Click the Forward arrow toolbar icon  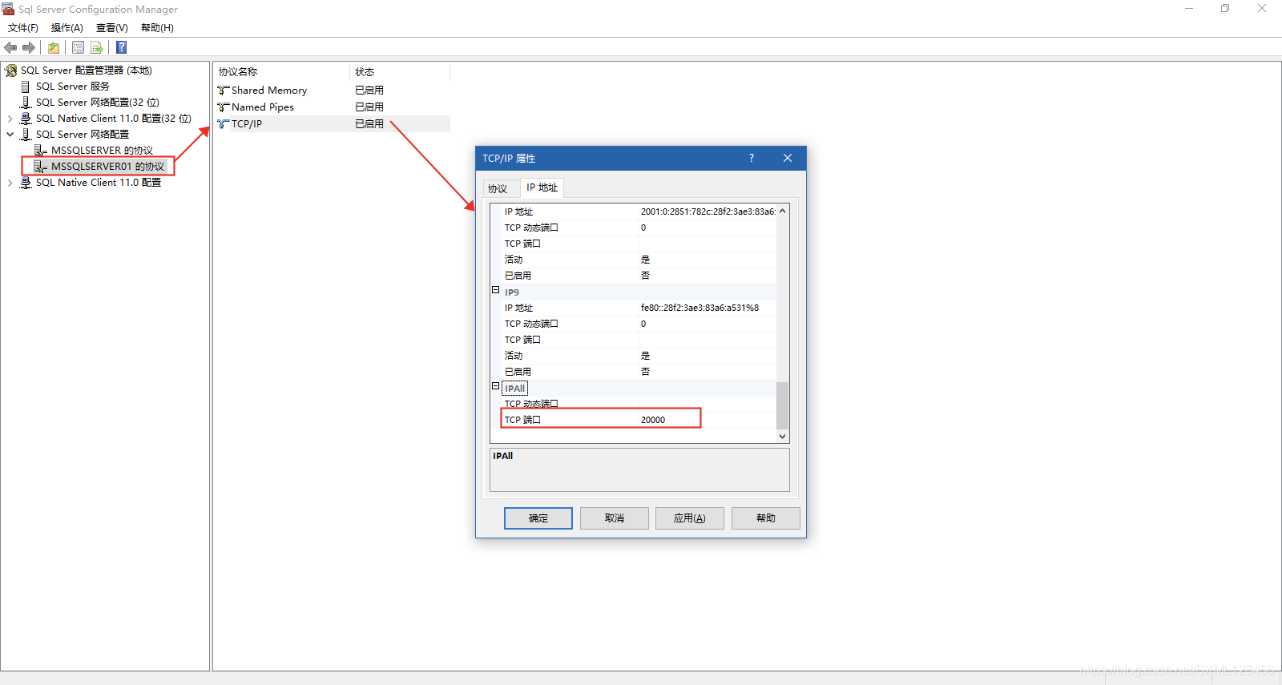29,47
